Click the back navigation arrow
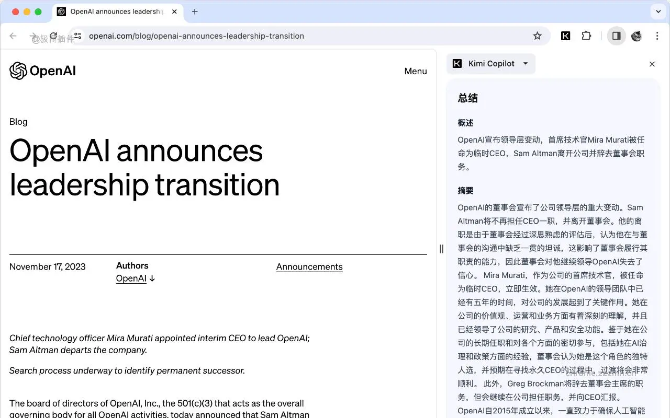670x418 pixels. click(13, 36)
